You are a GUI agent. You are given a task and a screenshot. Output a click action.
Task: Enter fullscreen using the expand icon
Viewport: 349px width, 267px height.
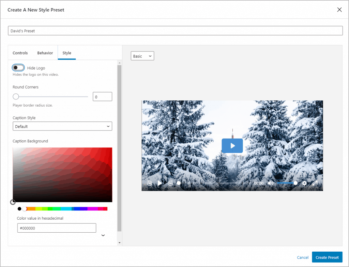point(315,183)
